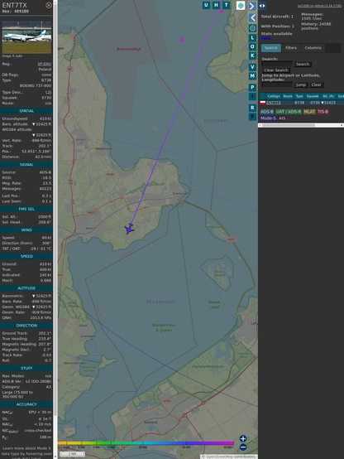Close the ENT7TX aircraft info panel
Viewport: 344px width, 459px height.
coord(49,5)
